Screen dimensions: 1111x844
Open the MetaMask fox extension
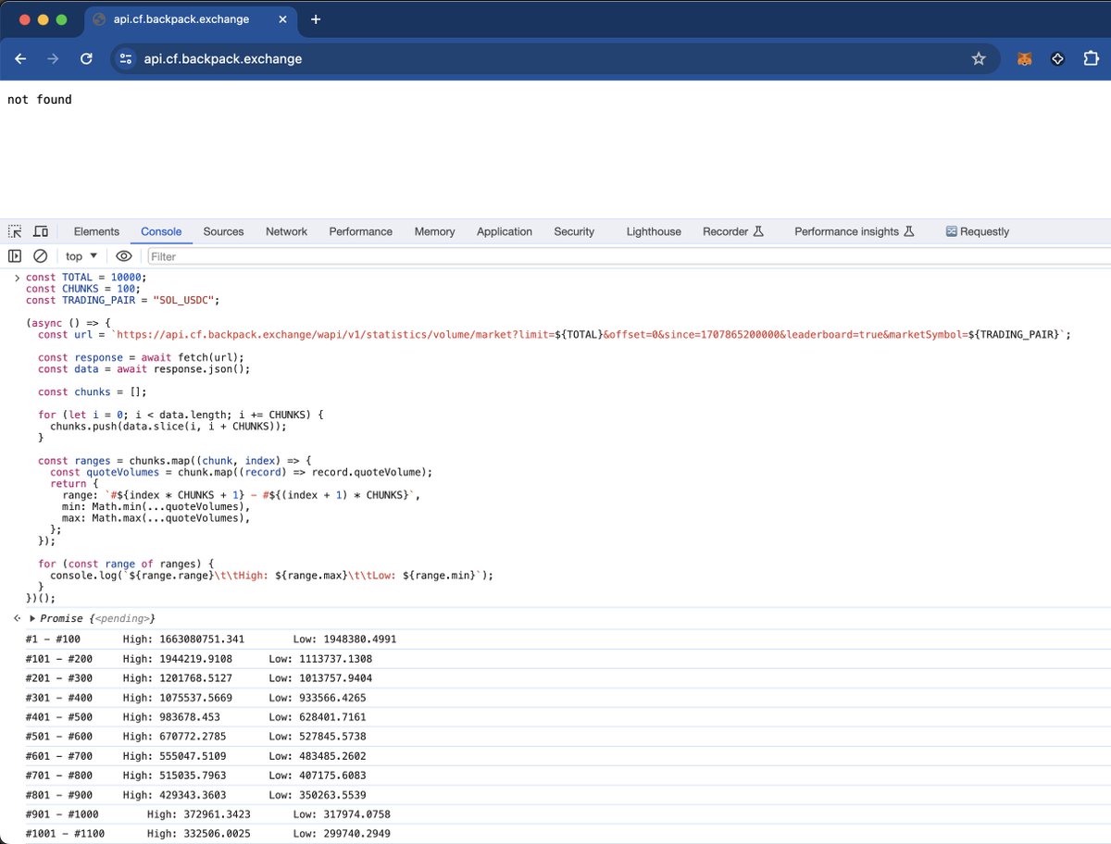click(x=1024, y=58)
